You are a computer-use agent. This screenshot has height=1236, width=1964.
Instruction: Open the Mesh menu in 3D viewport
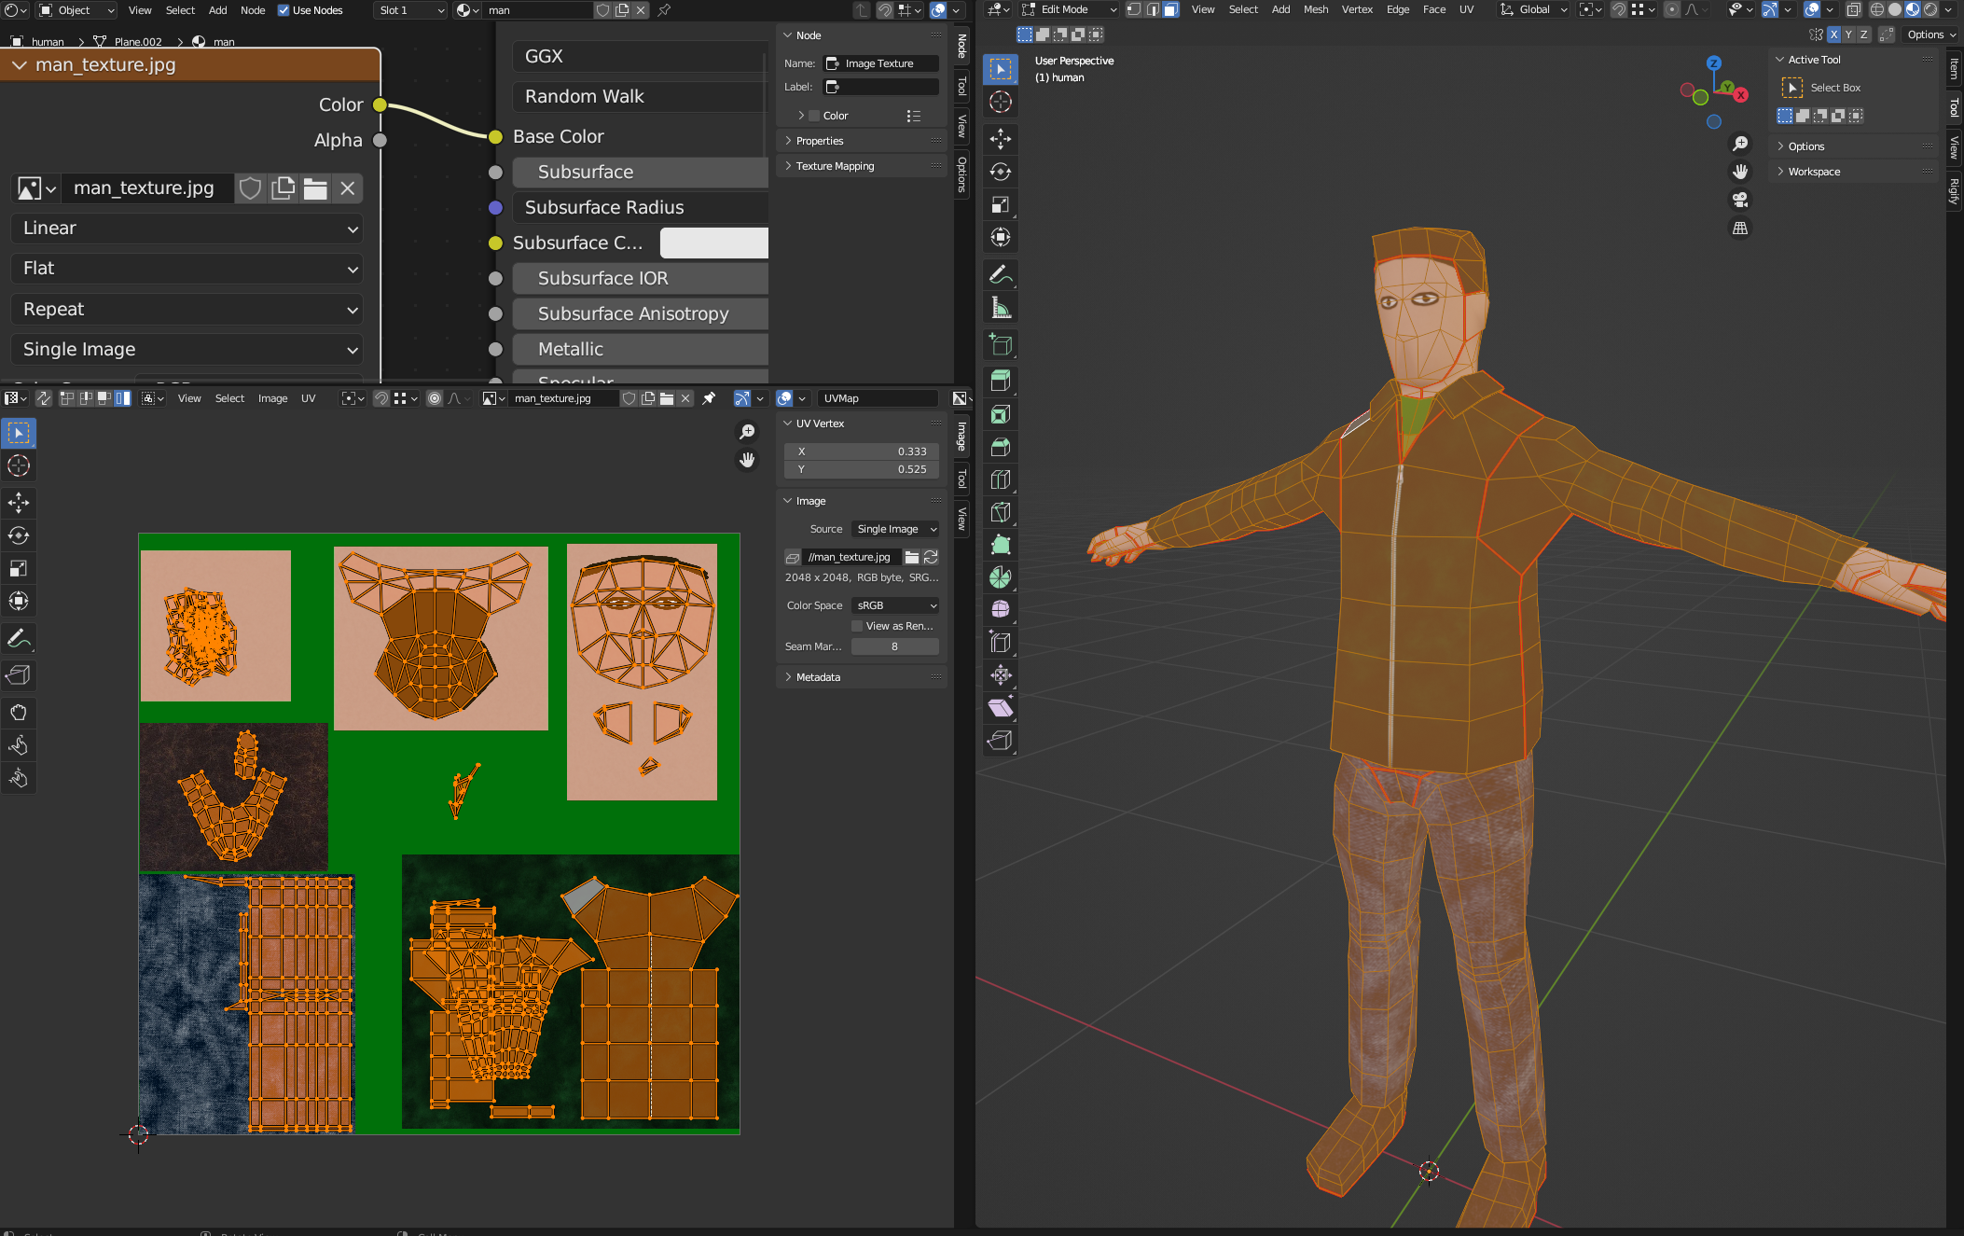pyautogui.click(x=1315, y=9)
